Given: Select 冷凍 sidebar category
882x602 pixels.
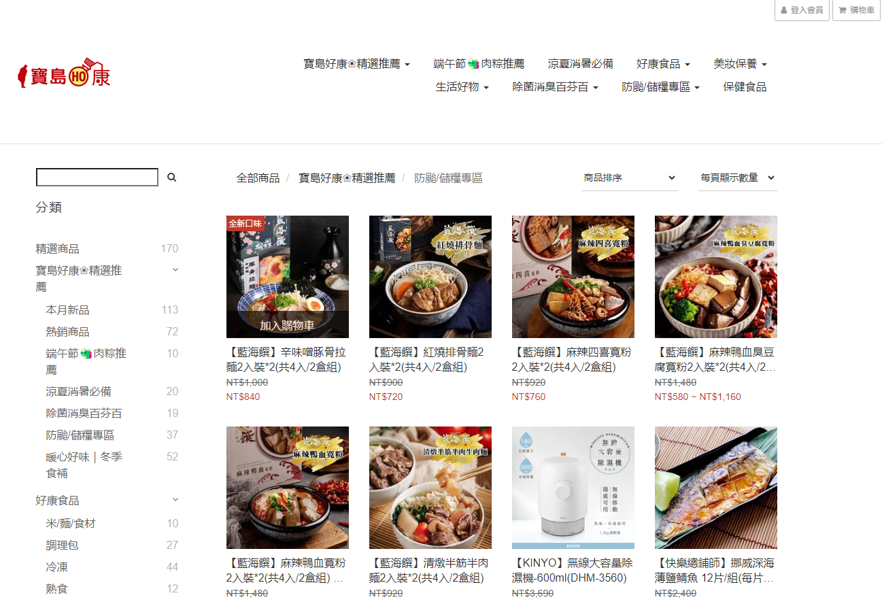Looking at the screenshot, I should tap(56, 567).
